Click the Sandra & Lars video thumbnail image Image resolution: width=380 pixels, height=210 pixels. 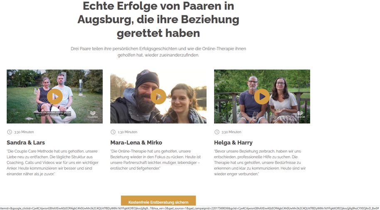pyautogui.click(x=54, y=97)
